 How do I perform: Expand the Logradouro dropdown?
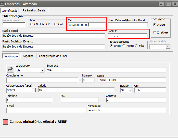tap(42, 70)
